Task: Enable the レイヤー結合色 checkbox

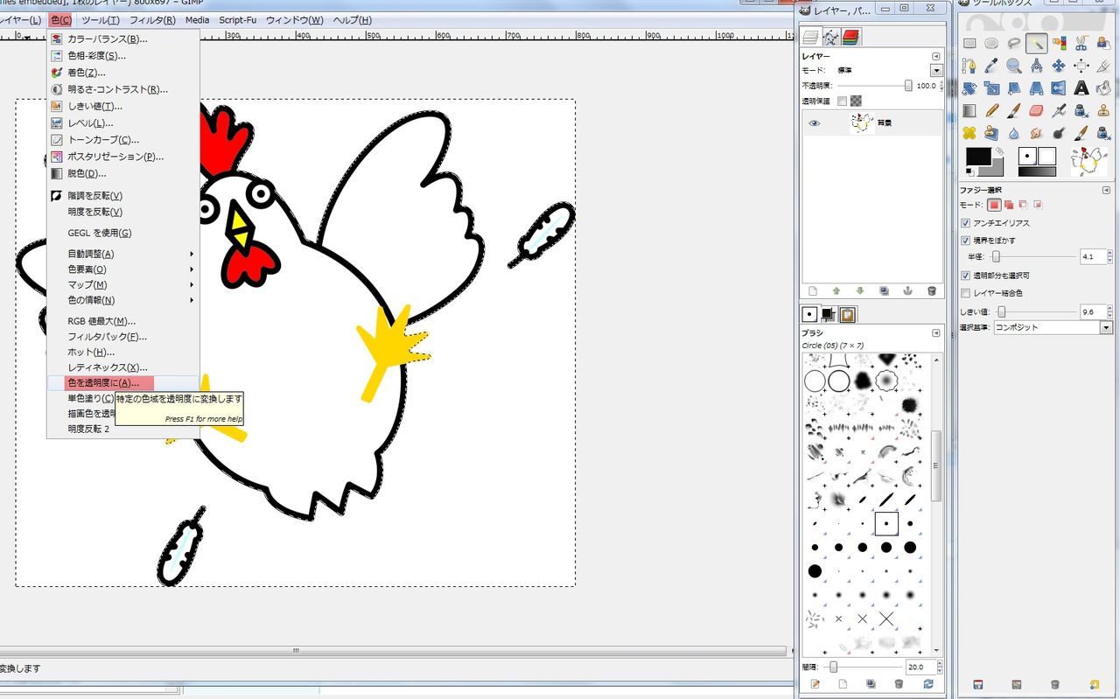Action: pyautogui.click(x=966, y=293)
